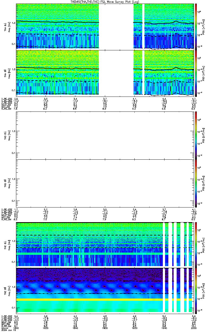The height and width of the screenshot is (332, 207).
Task: Select the empty THD B∥ panel
Action: (105, 183)
